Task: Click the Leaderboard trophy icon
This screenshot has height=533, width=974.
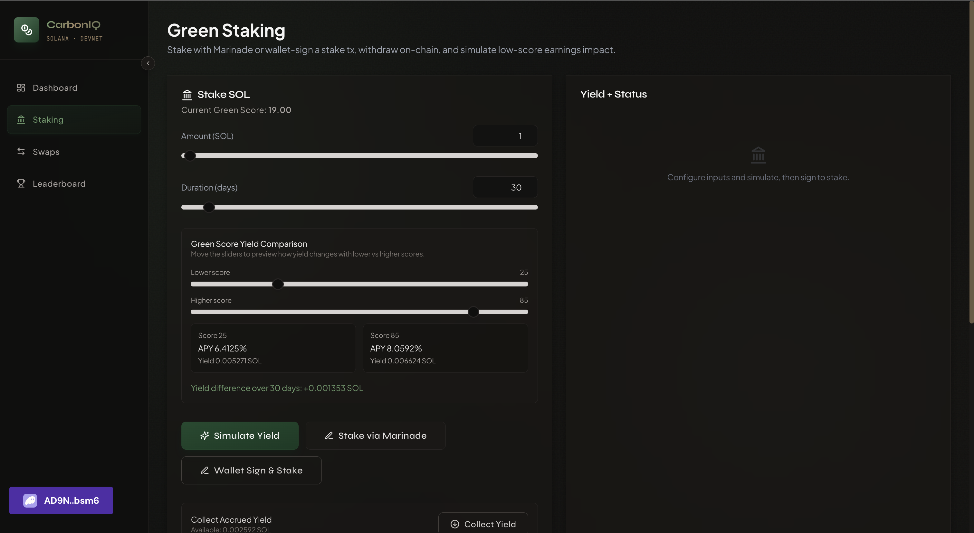Action: pyautogui.click(x=21, y=183)
